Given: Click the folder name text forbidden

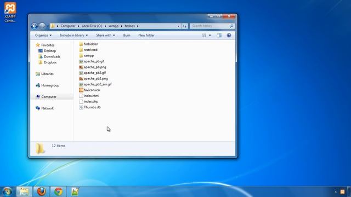Looking at the screenshot, I should [91, 44].
